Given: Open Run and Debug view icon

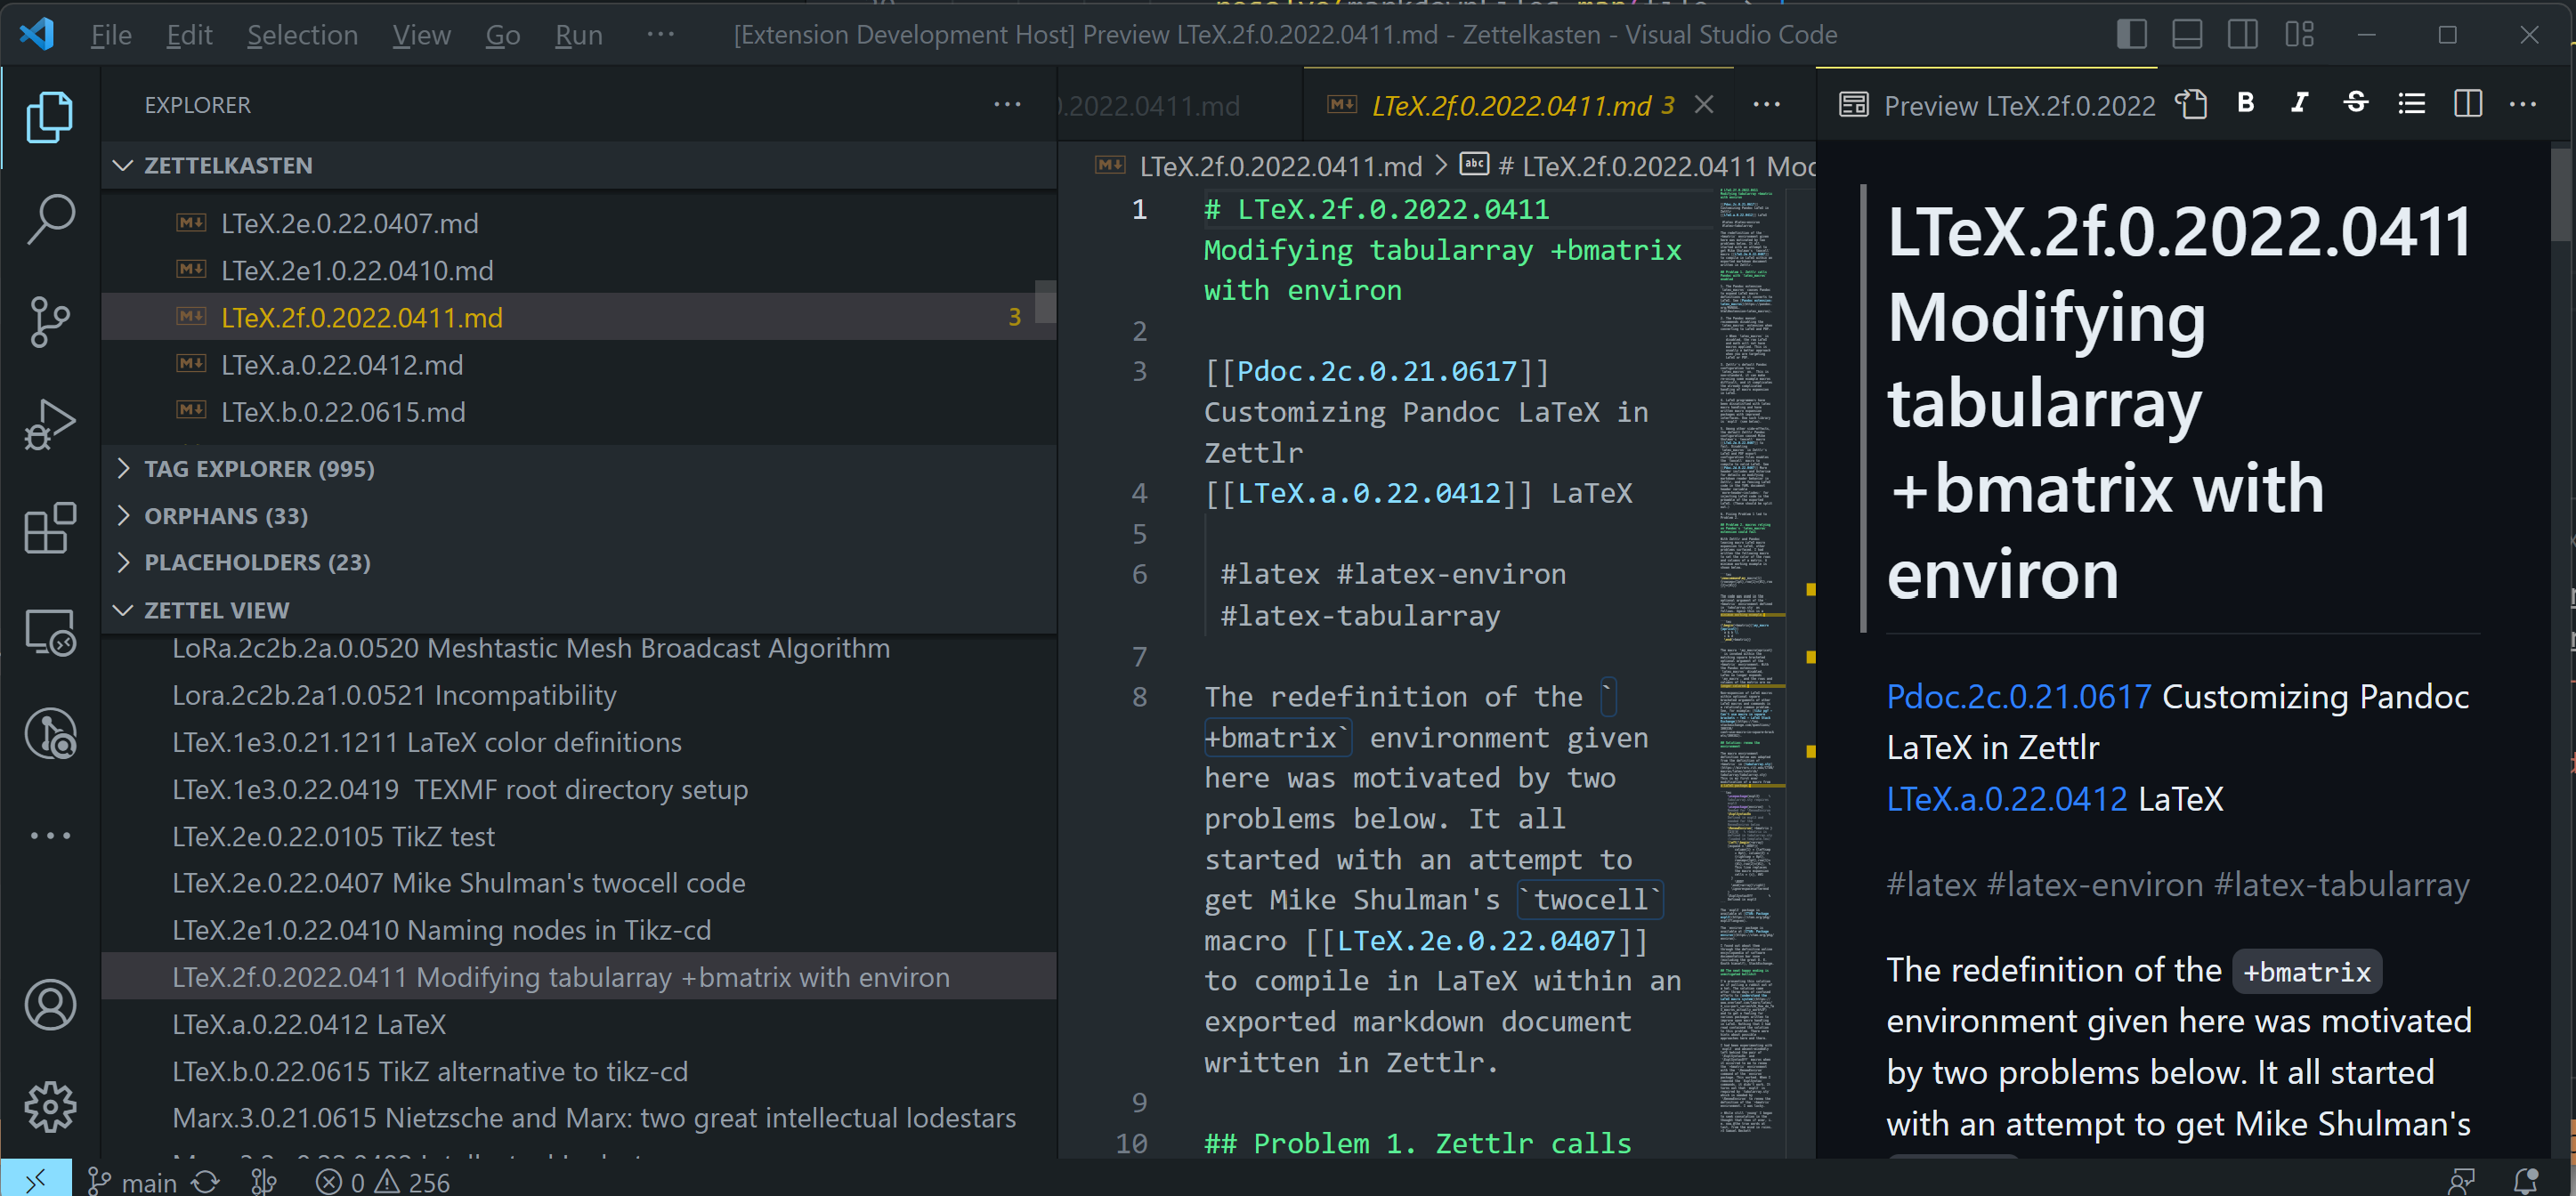Looking at the screenshot, I should [50, 425].
